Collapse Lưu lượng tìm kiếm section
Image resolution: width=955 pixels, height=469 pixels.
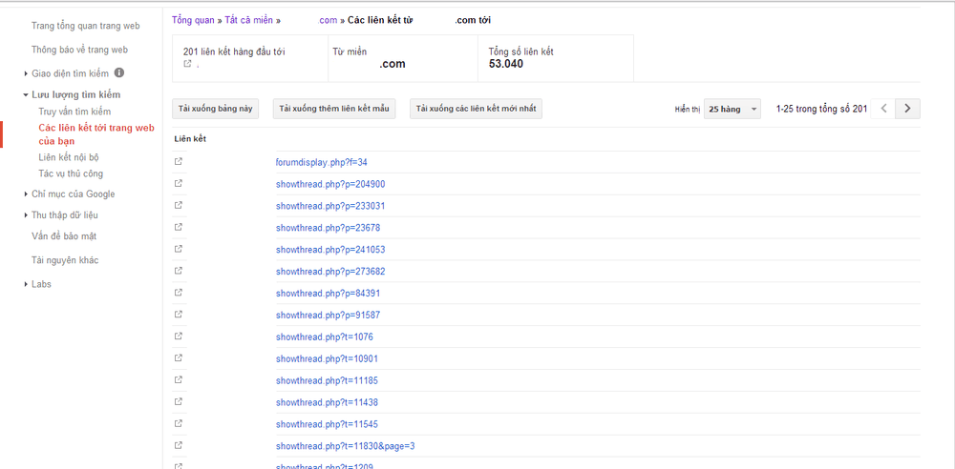[75, 95]
